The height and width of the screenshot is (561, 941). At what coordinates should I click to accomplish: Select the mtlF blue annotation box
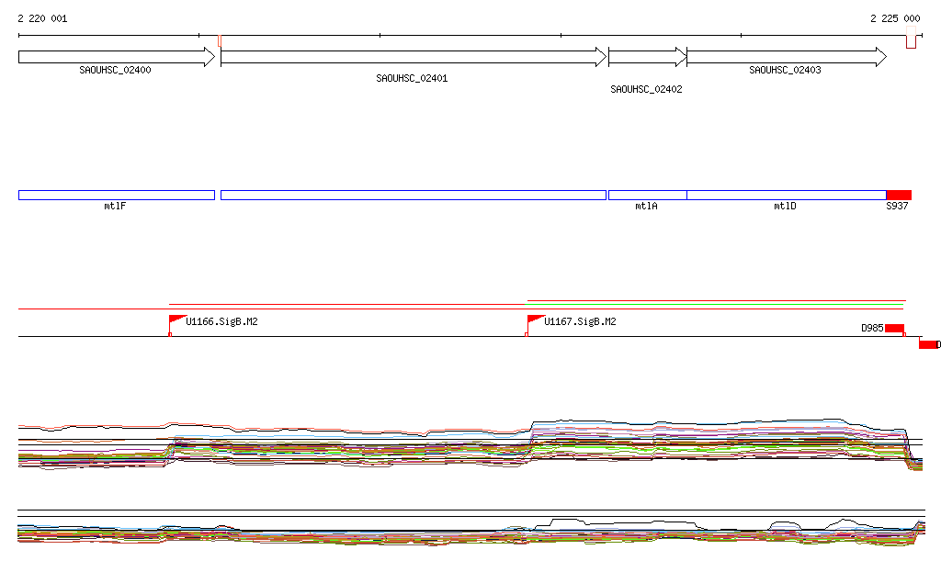[x=116, y=195]
